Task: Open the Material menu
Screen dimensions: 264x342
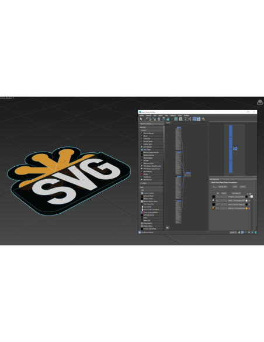Action: (148, 115)
